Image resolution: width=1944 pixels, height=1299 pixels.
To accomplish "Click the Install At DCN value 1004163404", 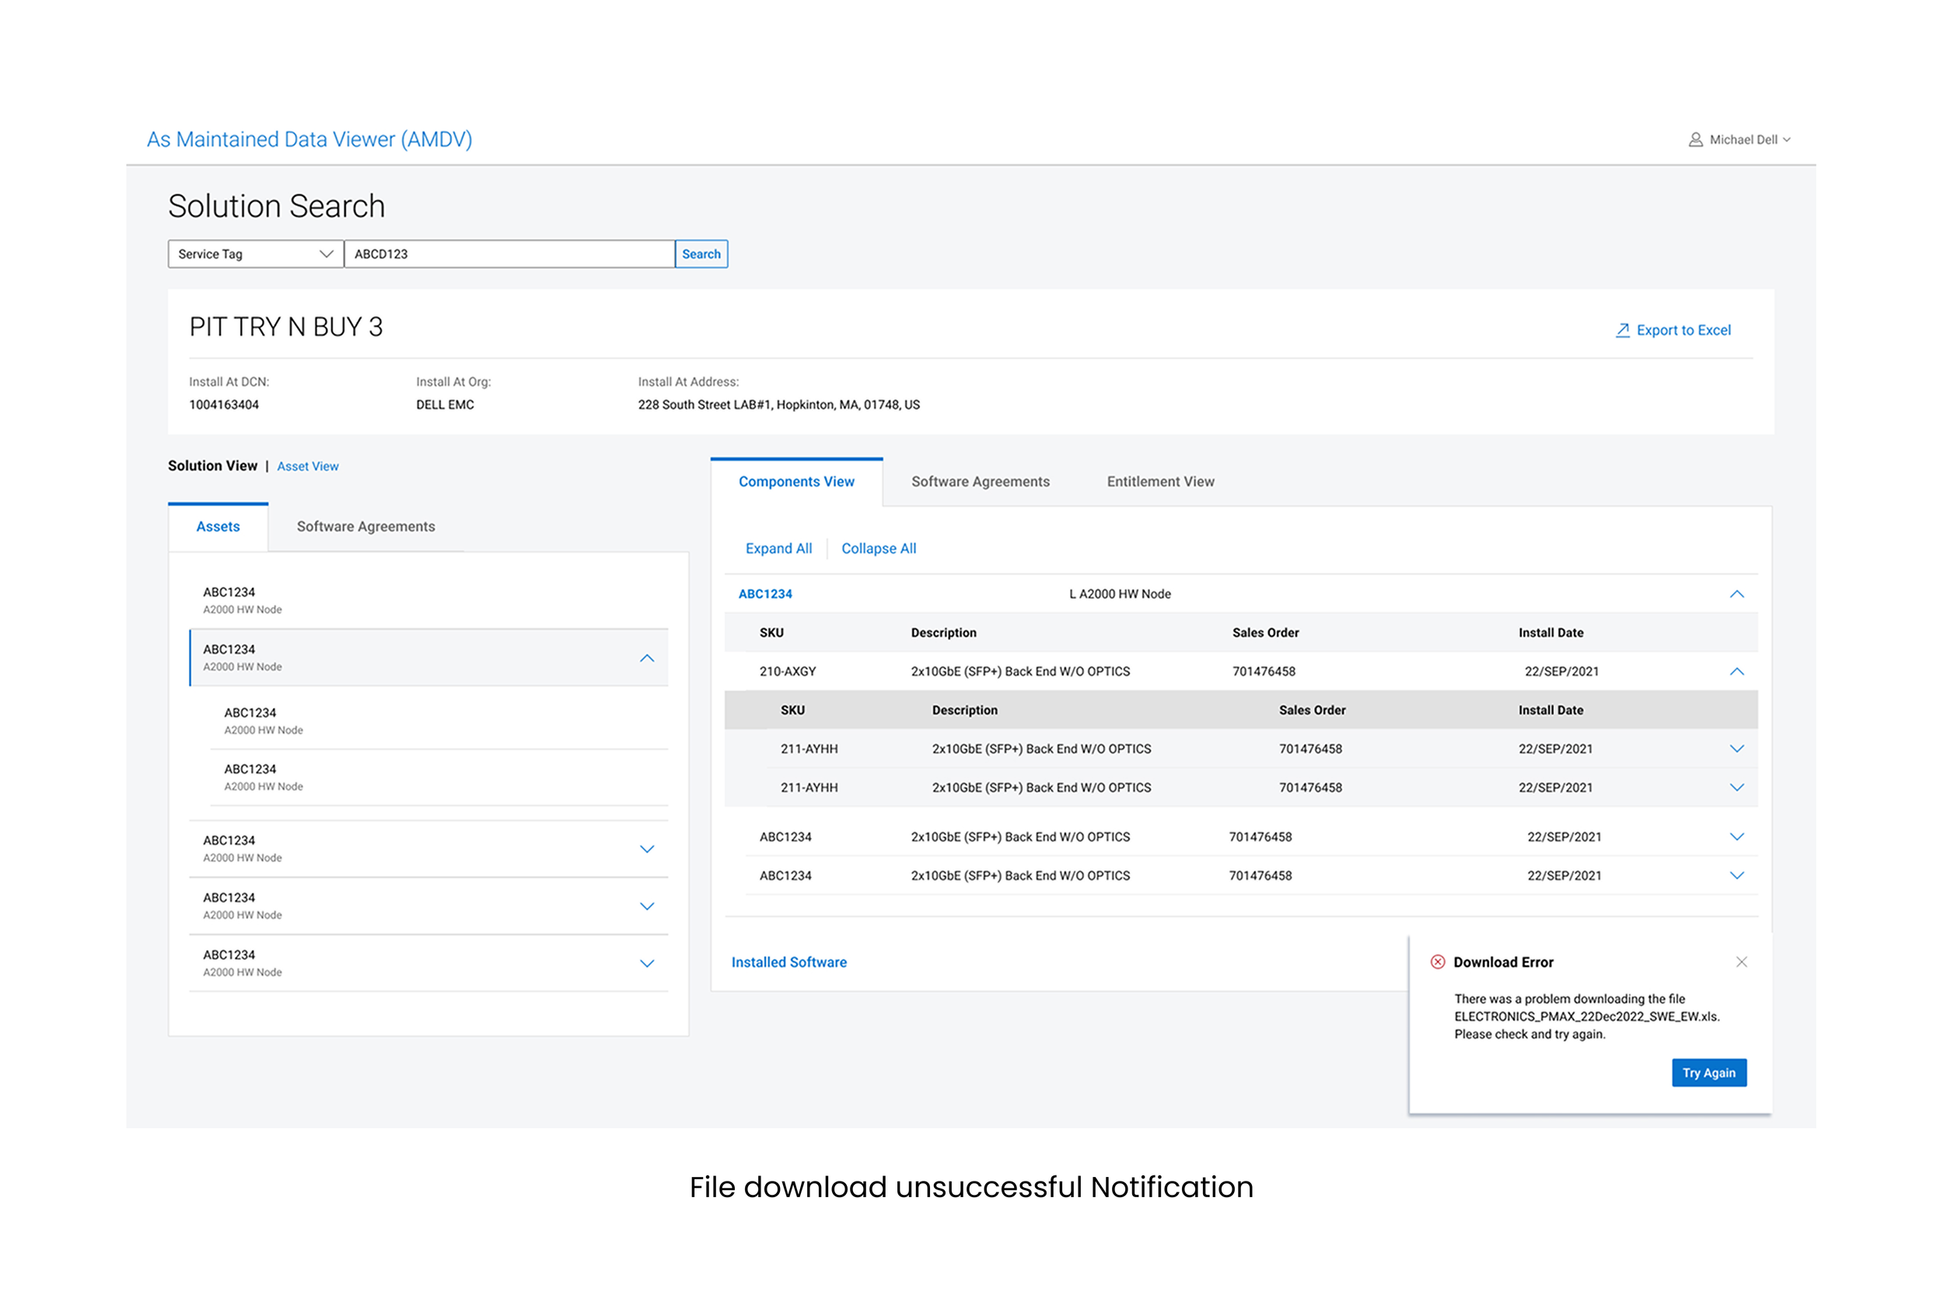I will tap(224, 405).
